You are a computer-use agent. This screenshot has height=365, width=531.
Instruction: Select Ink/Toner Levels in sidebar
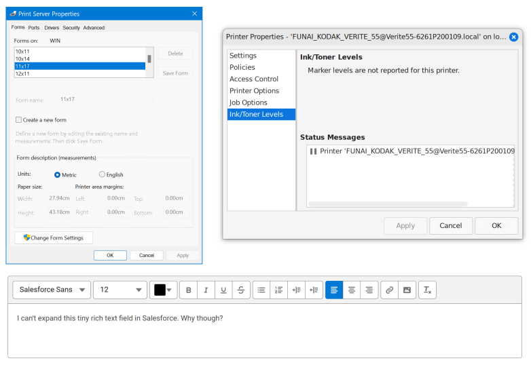(261, 115)
